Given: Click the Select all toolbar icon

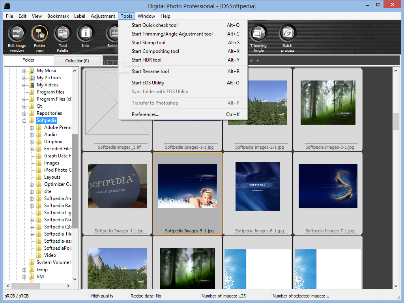Looking at the screenshot, I should 112,37.
